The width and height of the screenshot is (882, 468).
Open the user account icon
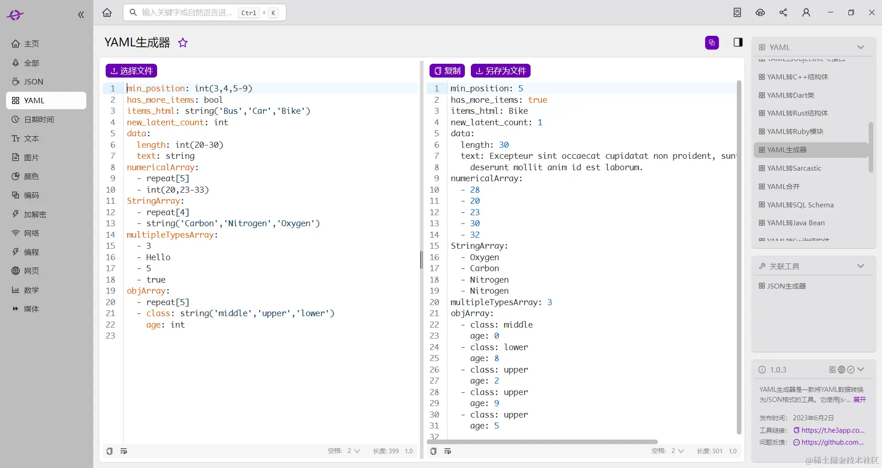(x=806, y=13)
